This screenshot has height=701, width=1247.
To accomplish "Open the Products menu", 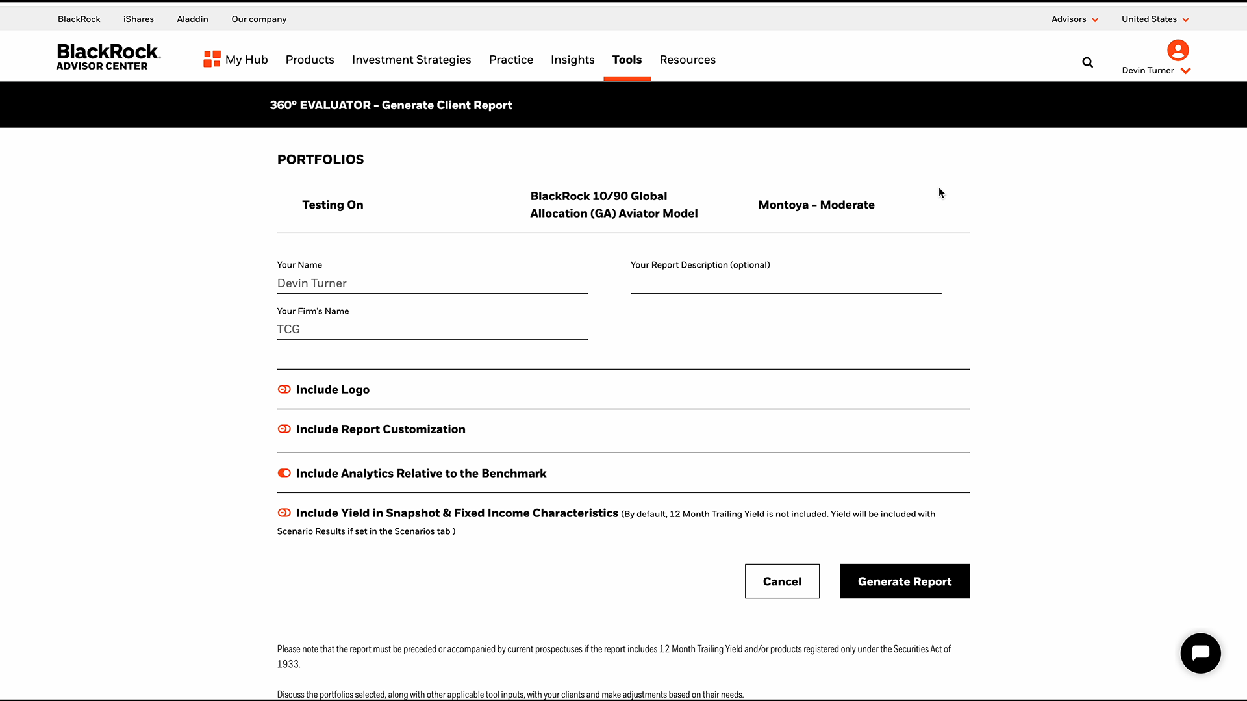I will click(x=310, y=59).
